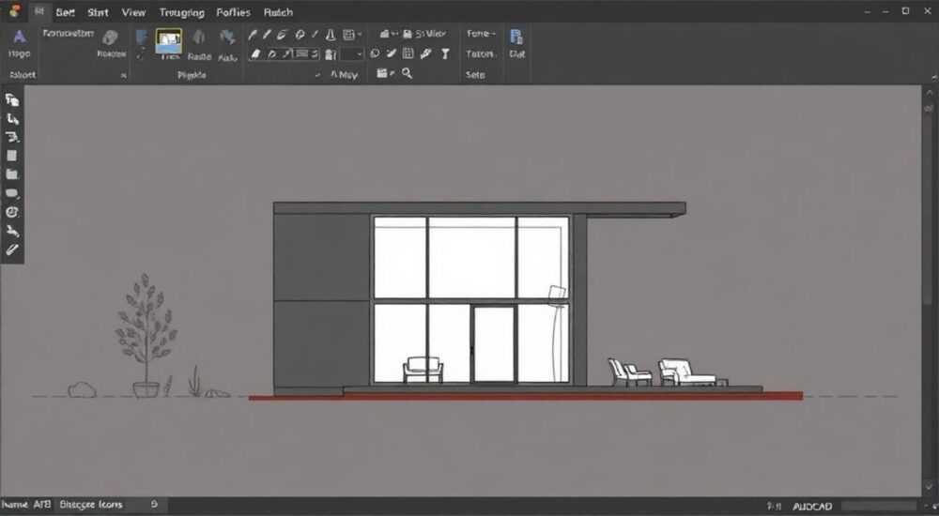This screenshot has width=939, height=516.
Task: Click the Taron button in ribbon
Action: click(x=480, y=53)
